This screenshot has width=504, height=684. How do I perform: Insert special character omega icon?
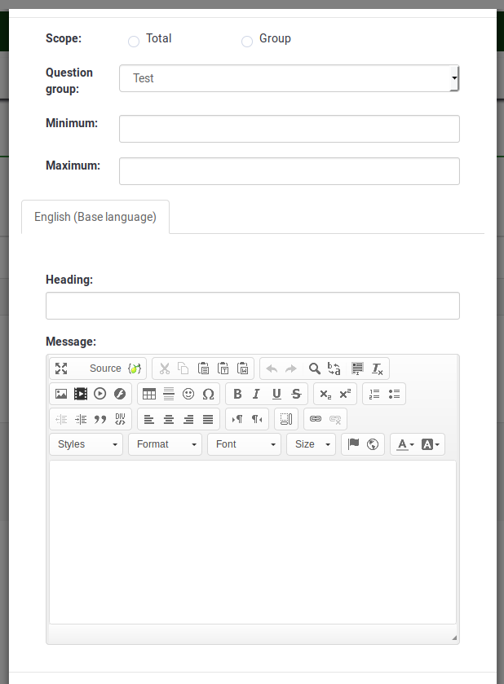208,394
